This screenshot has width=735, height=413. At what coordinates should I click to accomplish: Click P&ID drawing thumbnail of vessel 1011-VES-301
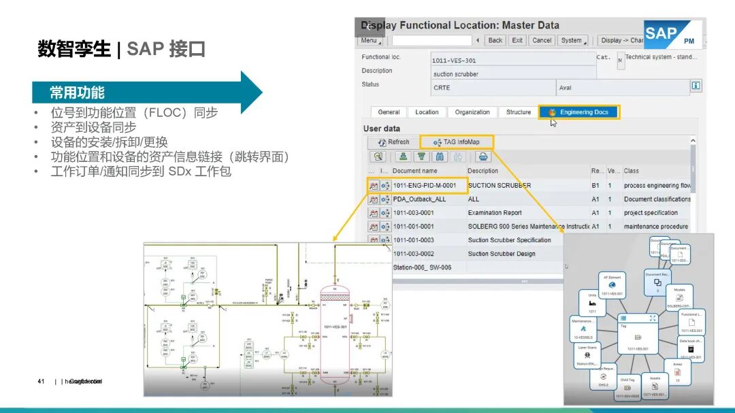click(267, 320)
